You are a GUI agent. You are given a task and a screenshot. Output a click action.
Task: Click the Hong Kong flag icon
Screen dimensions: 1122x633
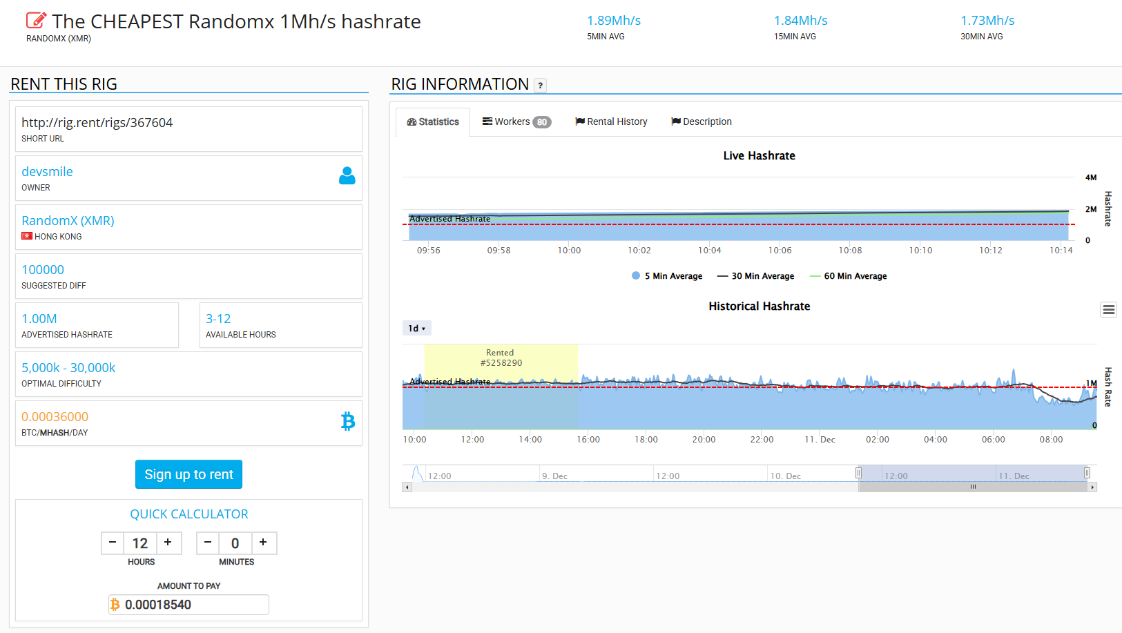pos(27,236)
